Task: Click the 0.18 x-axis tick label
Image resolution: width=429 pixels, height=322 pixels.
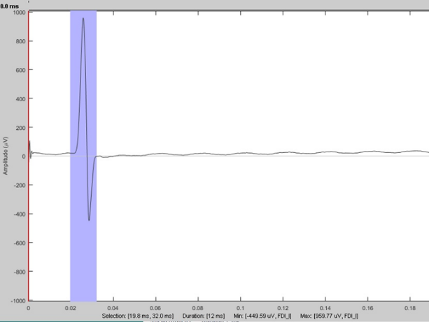Action: pyautogui.click(x=410, y=308)
